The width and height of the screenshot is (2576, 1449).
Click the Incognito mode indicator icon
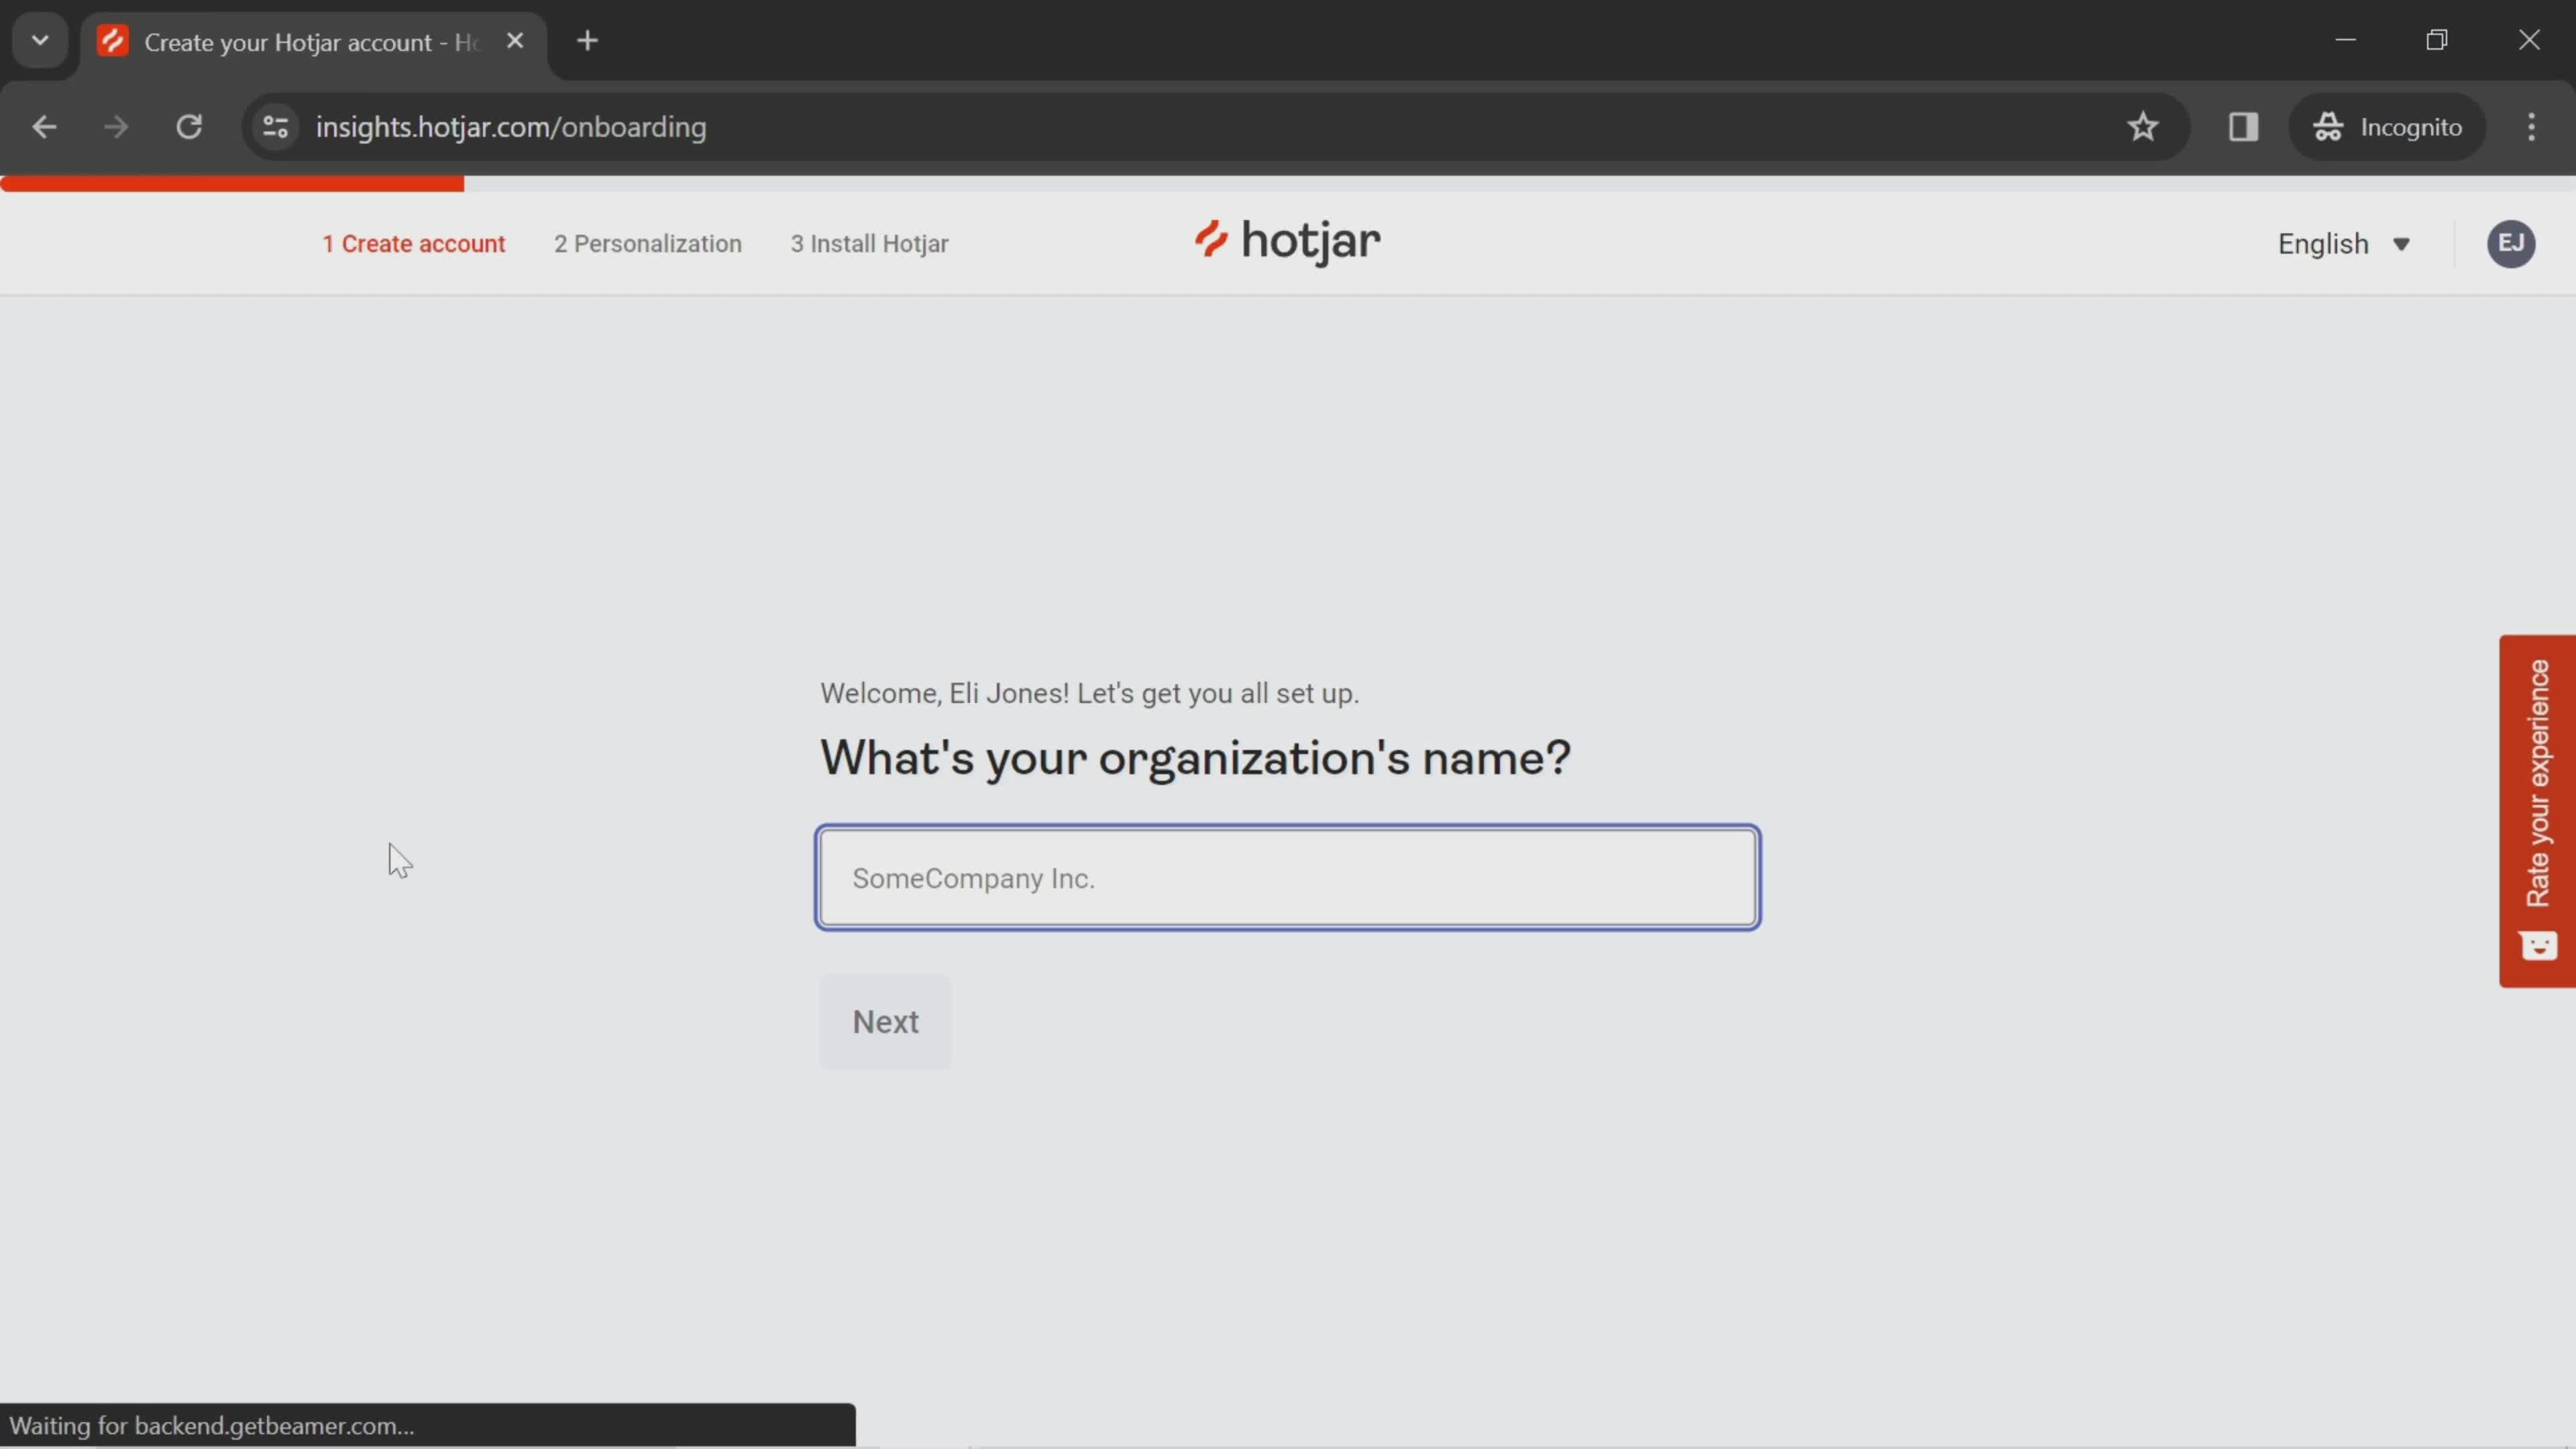coord(2330,125)
